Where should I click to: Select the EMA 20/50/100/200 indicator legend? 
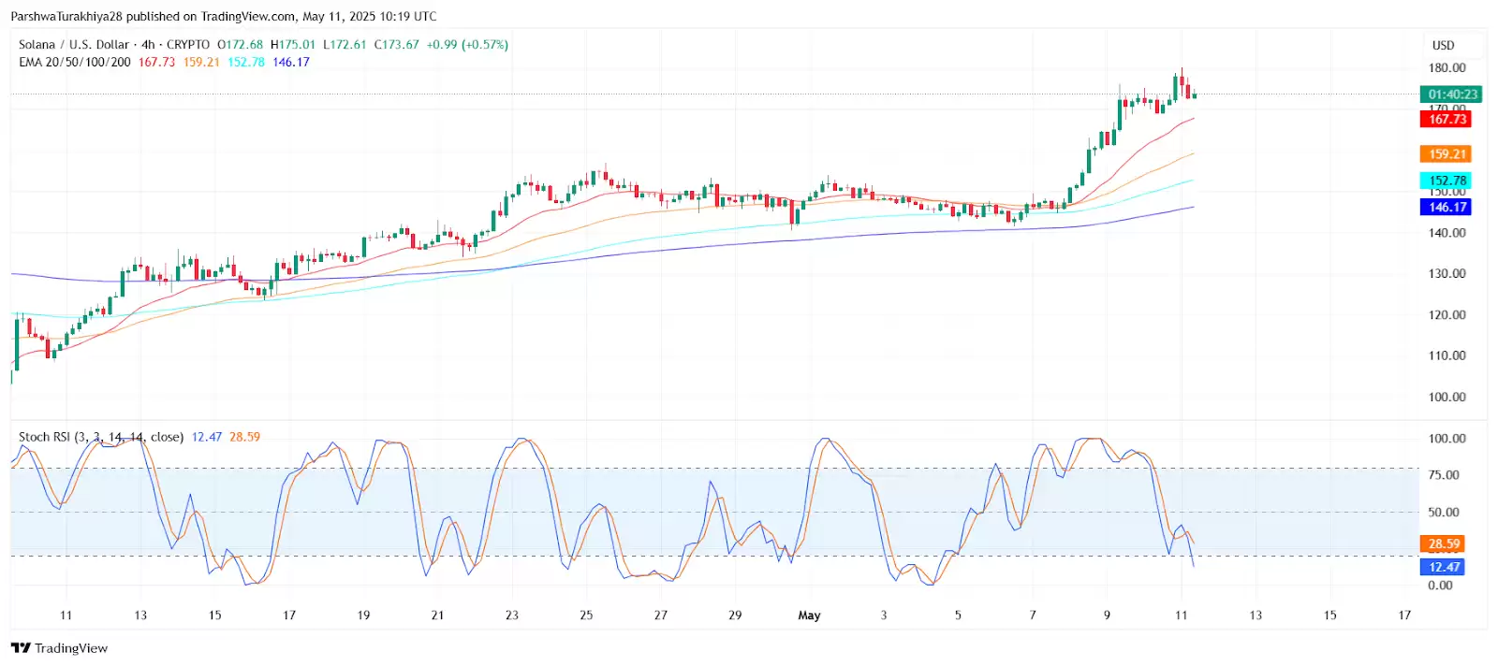75,62
